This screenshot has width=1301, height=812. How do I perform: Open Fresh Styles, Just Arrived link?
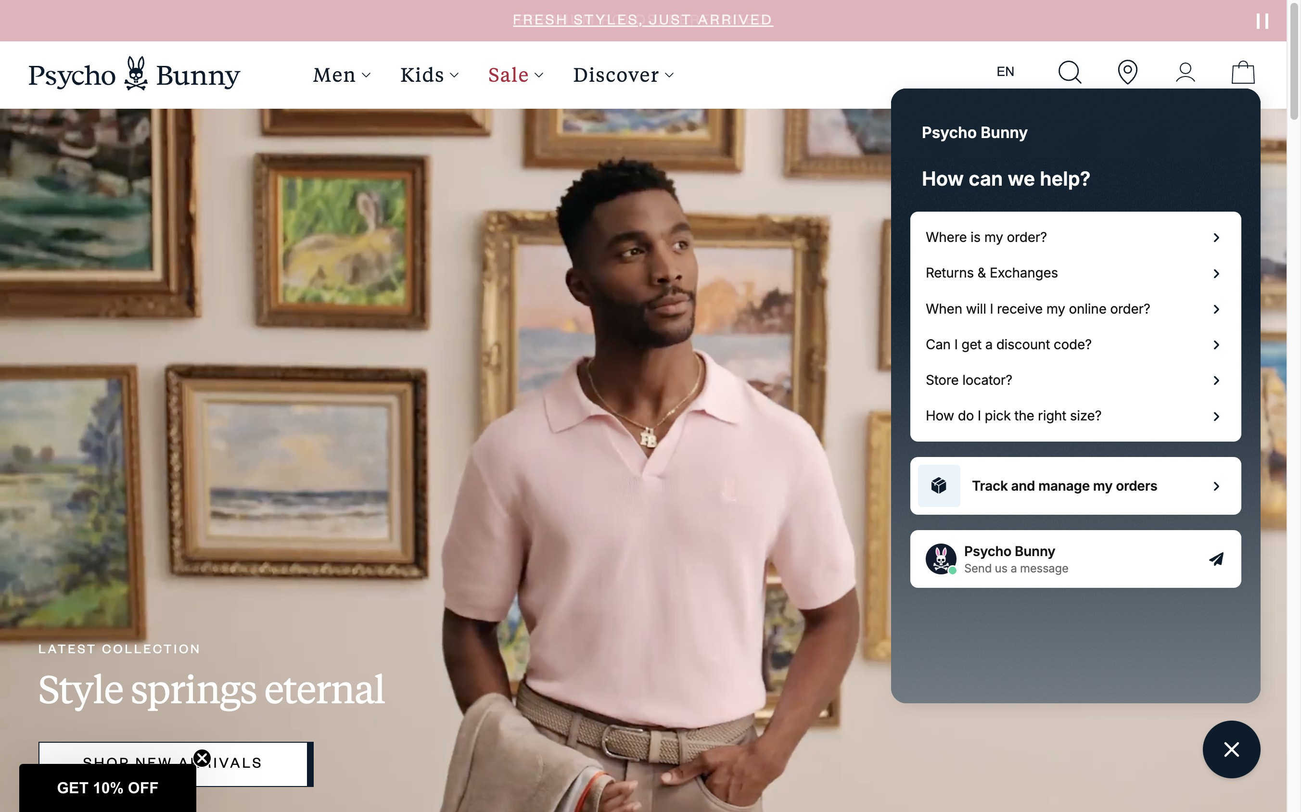tap(642, 20)
